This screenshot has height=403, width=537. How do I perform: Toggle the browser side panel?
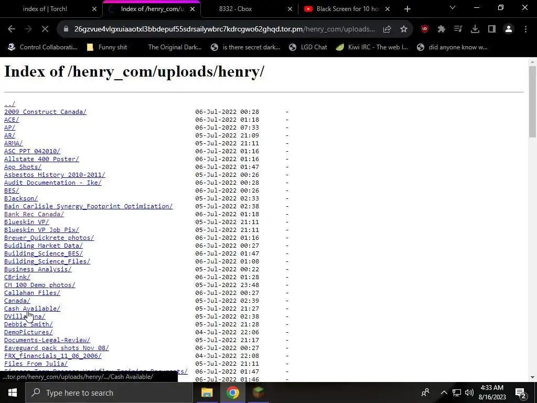tap(492, 29)
